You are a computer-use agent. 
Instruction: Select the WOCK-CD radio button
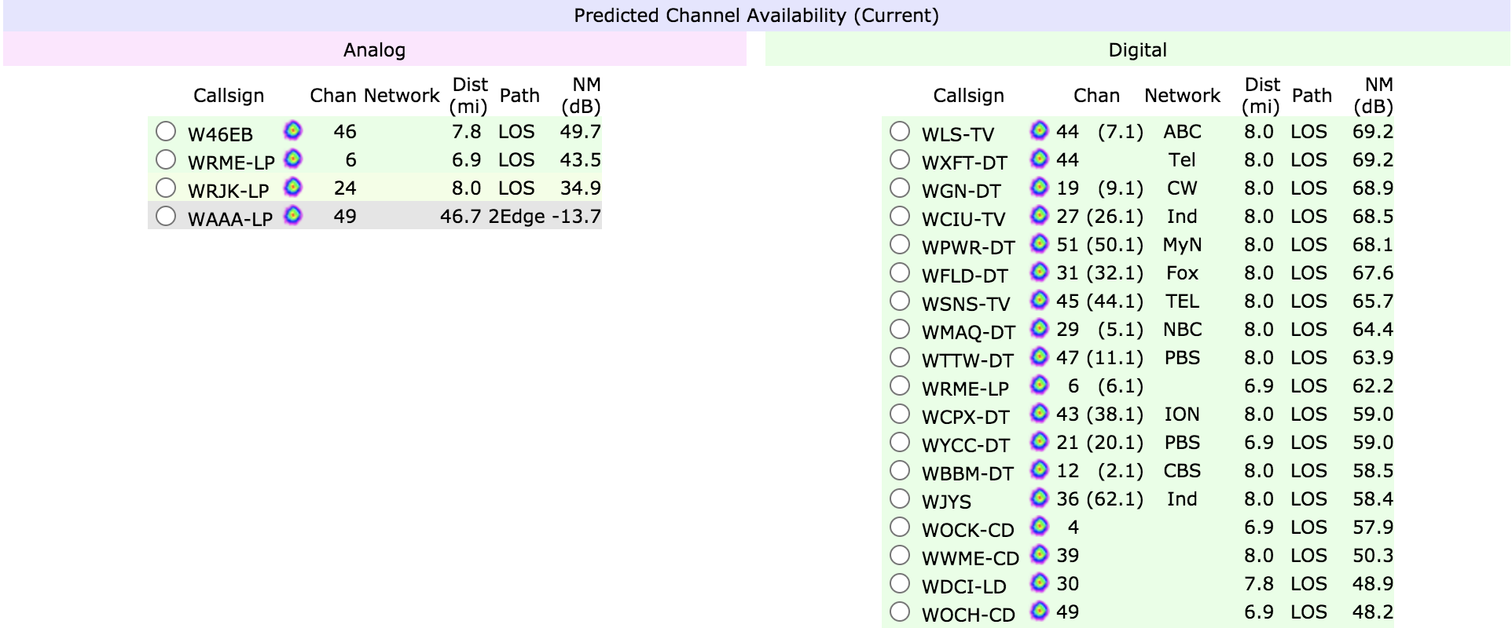click(900, 527)
